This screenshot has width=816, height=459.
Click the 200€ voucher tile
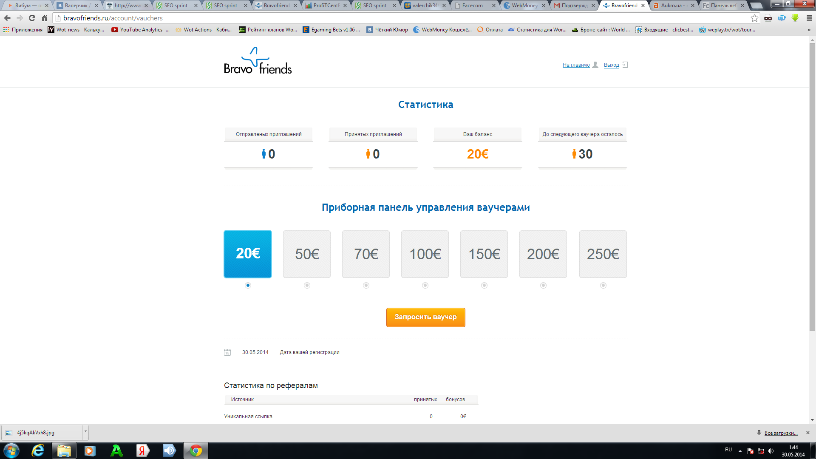tap(543, 254)
